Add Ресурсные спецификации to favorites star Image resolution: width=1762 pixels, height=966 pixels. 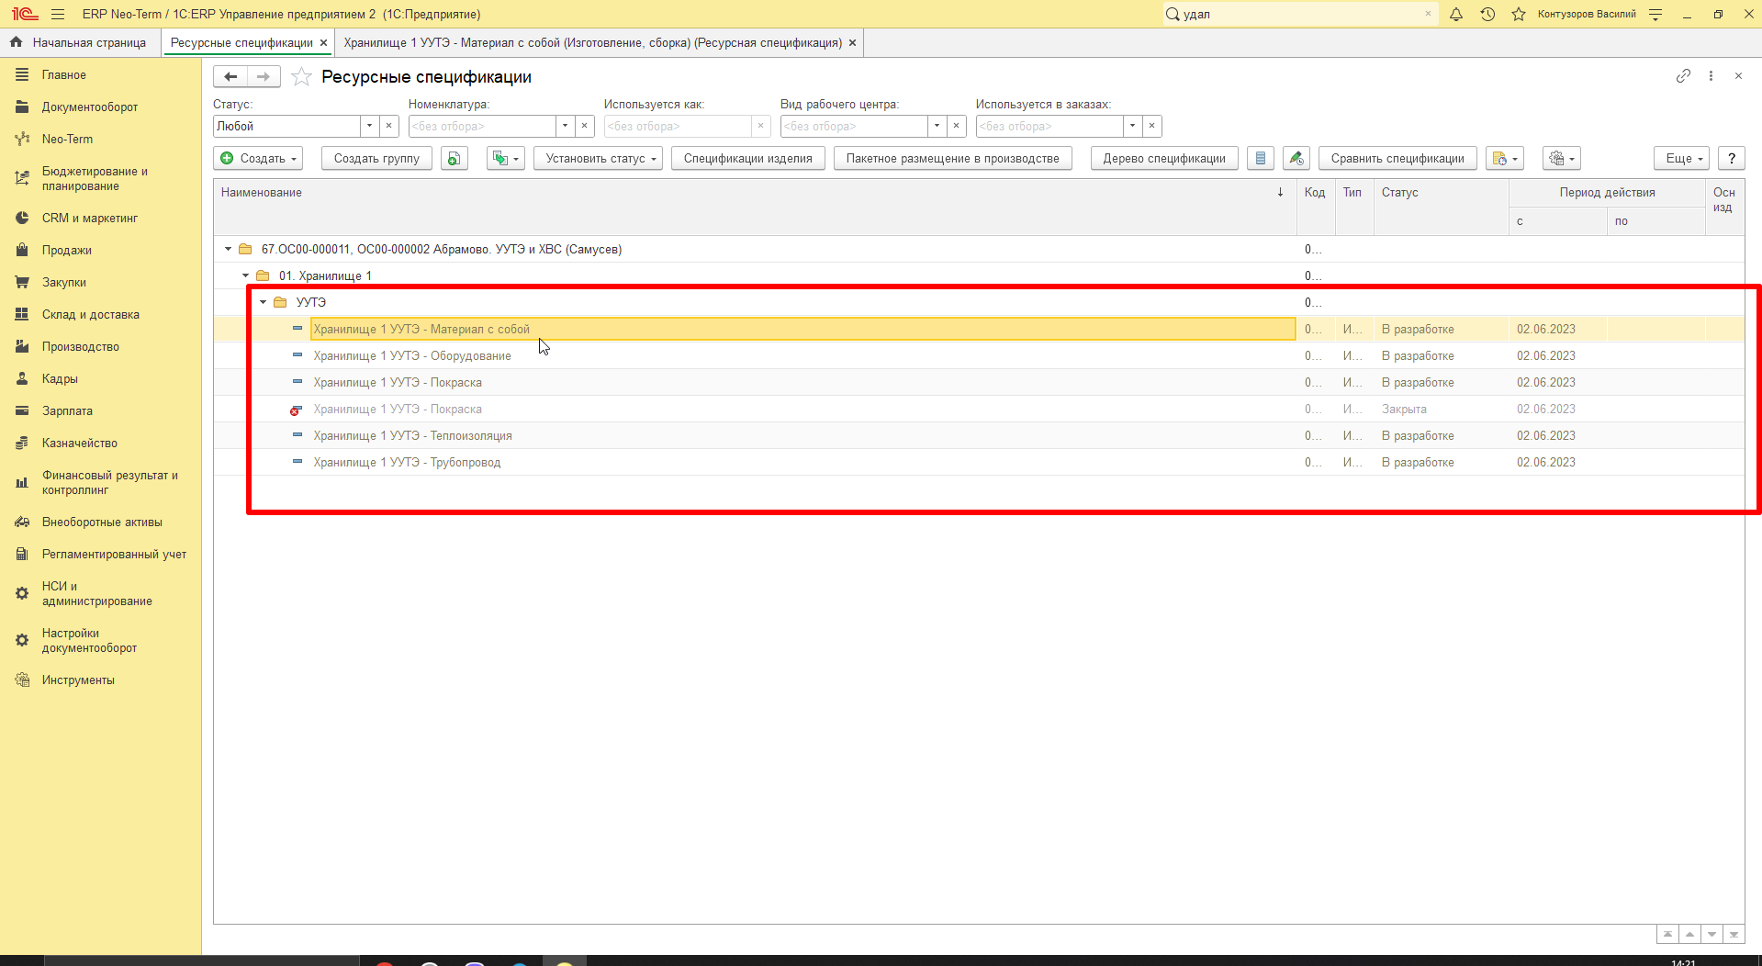301,77
